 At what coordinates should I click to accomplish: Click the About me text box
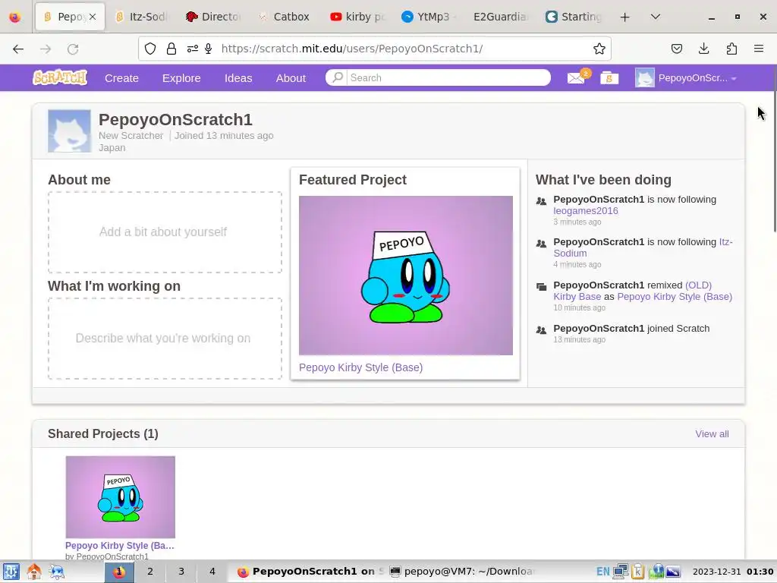[x=165, y=232]
